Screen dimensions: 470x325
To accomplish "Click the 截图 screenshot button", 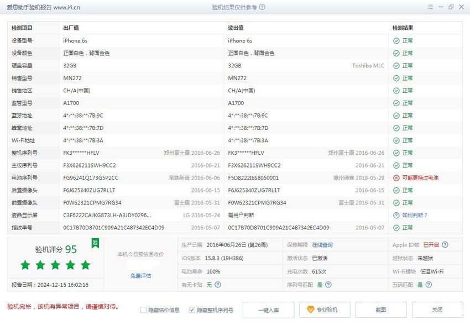I will pos(381,310).
